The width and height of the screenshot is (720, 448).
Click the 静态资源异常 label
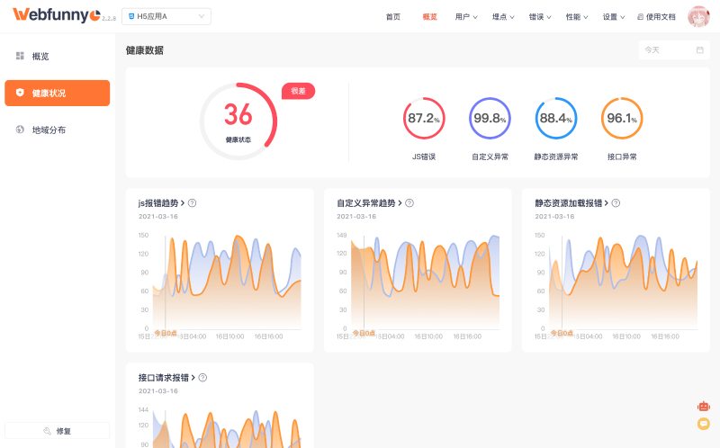(x=556, y=157)
